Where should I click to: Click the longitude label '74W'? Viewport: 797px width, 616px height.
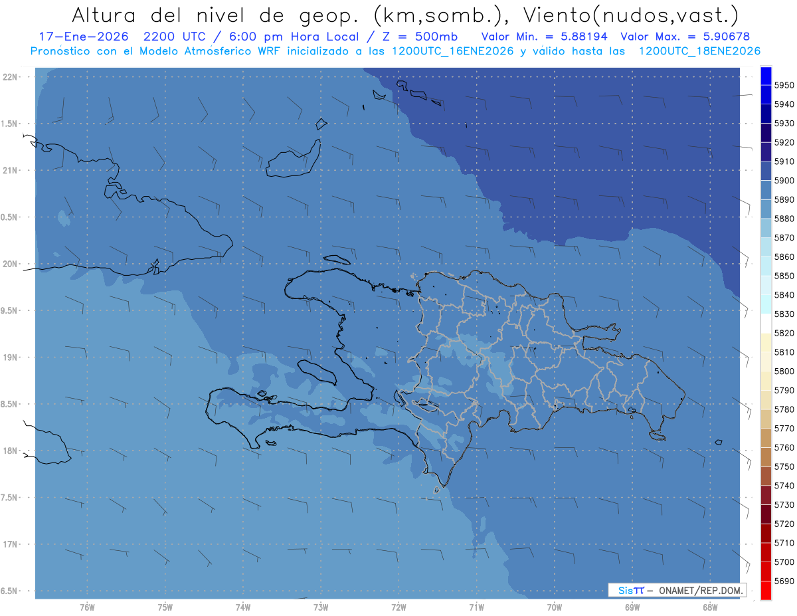click(x=243, y=607)
